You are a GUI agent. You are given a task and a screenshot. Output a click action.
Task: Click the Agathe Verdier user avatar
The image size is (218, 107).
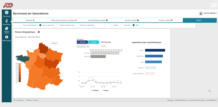(x=201, y=13)
